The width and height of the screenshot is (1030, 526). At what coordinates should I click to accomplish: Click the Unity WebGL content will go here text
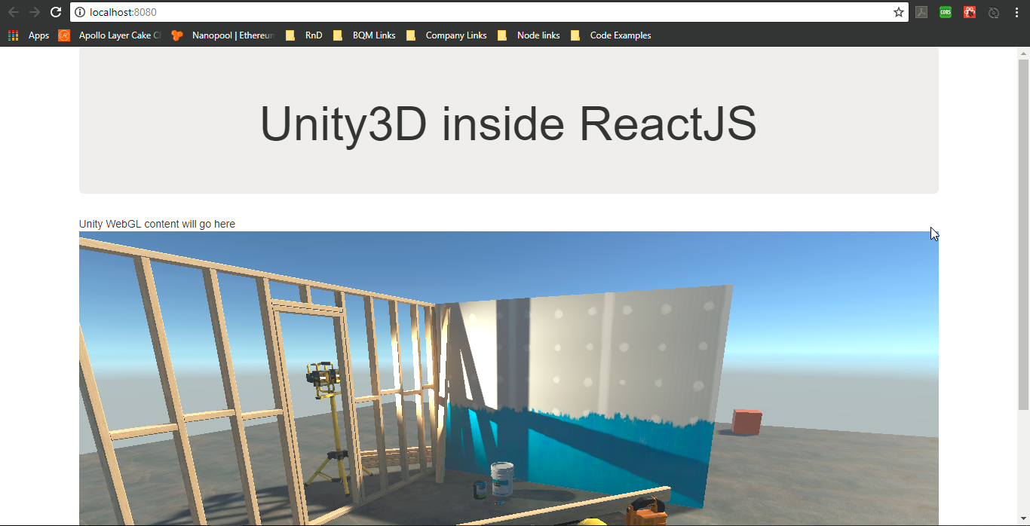point(157,224)
